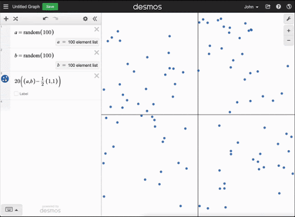Image resolution: width=295 pixels, height=217 pixels.
Task: Enable the Label checkbox
Action: pos(16,94)
